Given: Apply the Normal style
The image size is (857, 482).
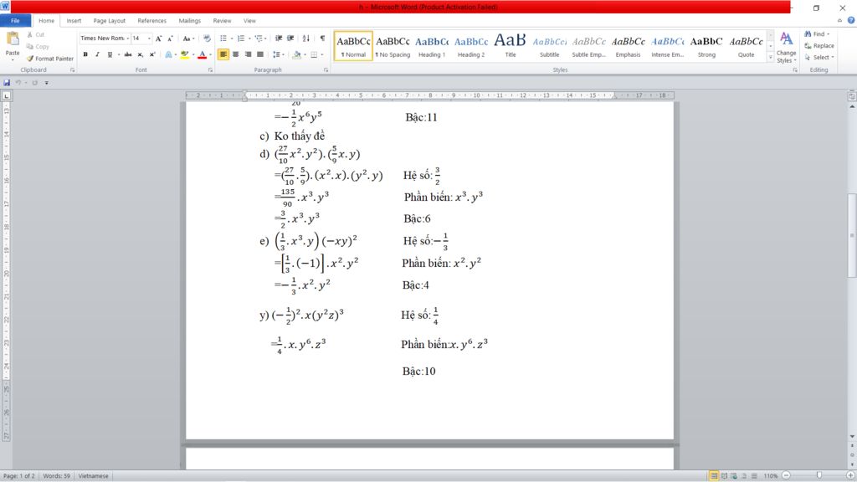Looking at the screenshot, I should point(353,46).
